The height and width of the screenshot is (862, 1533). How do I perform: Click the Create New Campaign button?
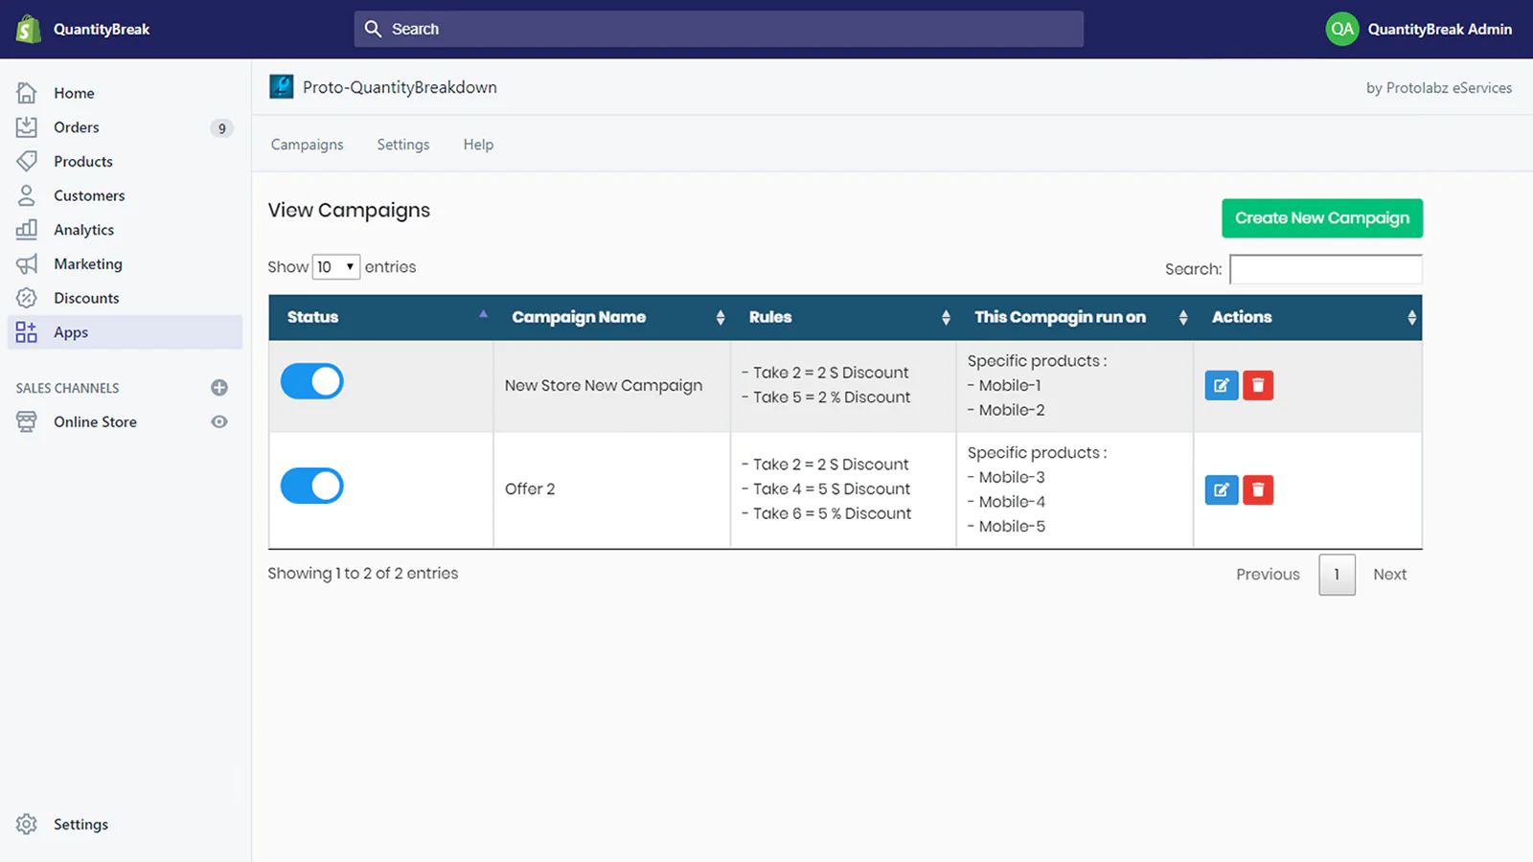[1321, 218]
